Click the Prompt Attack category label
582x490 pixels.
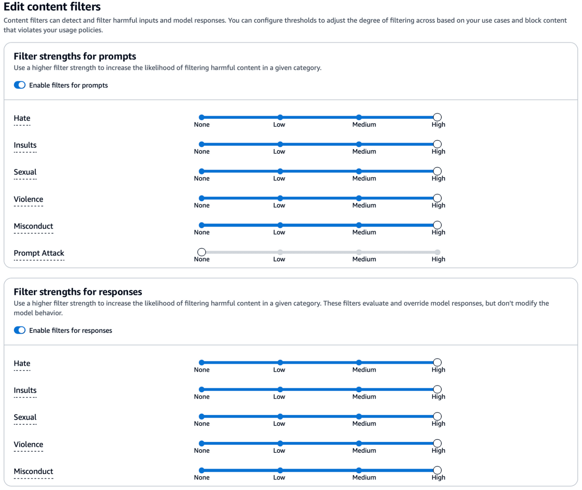[39, 253]
